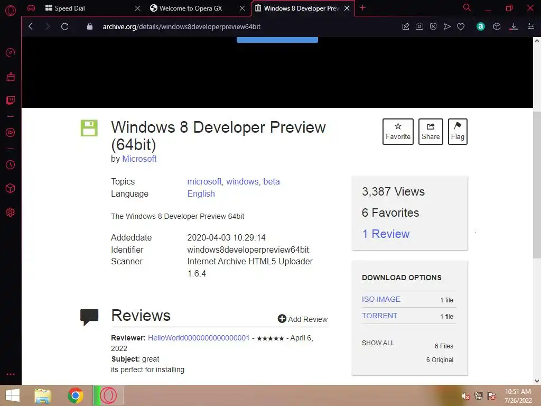Open Extensions cube icon in sidebar
The width and height of the screenshot is (541, 406).
[11, 188]
